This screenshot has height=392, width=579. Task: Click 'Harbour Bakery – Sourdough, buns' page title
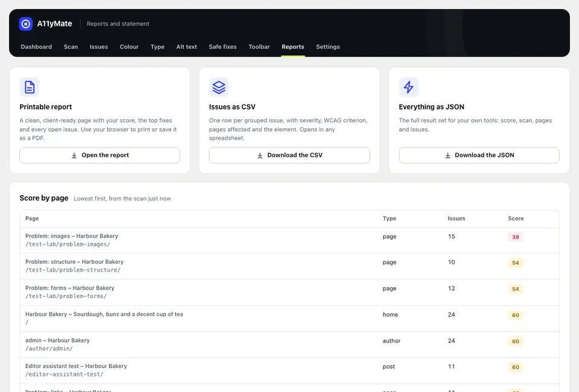point(104,314)
